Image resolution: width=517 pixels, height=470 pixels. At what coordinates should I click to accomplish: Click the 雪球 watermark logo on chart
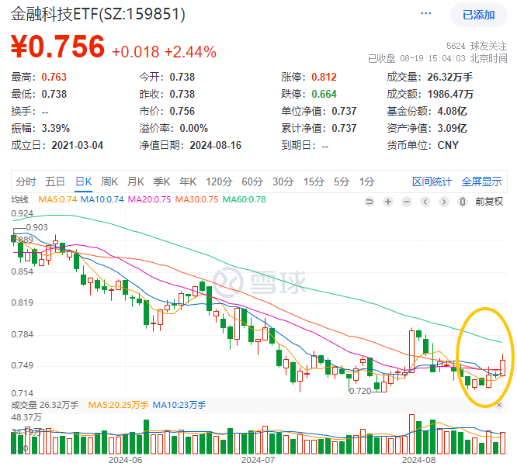(x=258, y=279)
